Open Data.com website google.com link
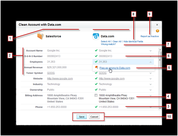Image resolution: width=178 pixels, height=136 pixels. 112,79
